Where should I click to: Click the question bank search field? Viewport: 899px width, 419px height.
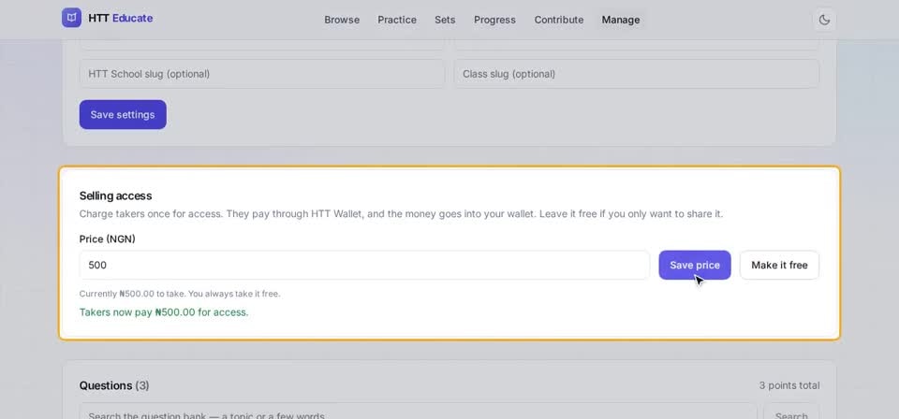click(x=418, y=412)
